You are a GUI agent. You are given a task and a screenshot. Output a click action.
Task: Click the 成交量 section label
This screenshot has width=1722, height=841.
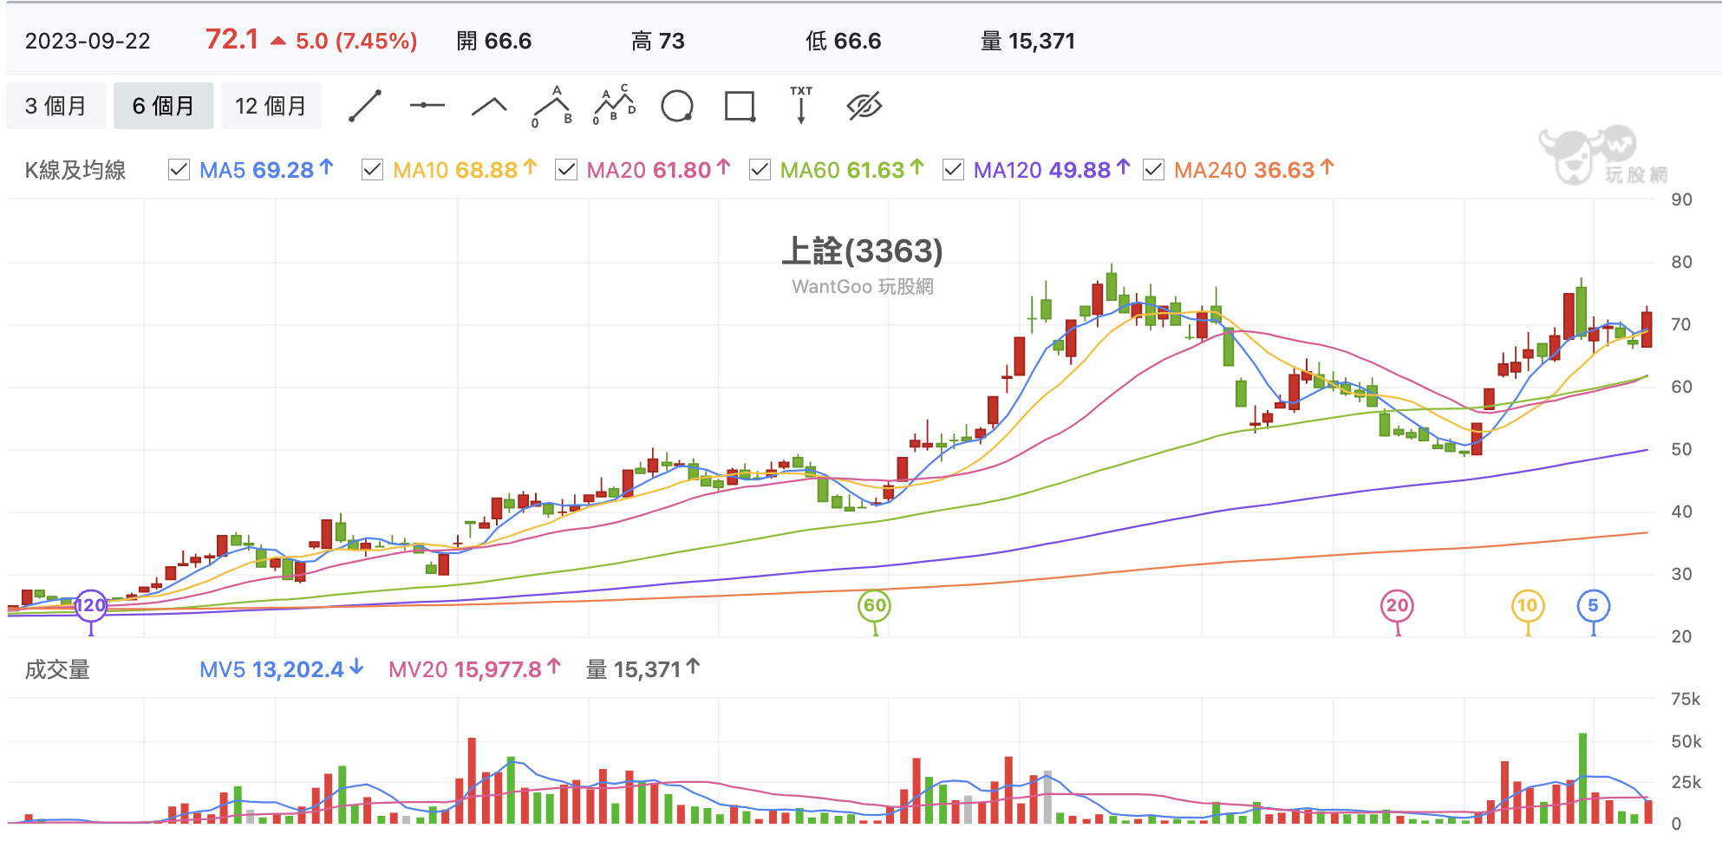coord(57,669)
